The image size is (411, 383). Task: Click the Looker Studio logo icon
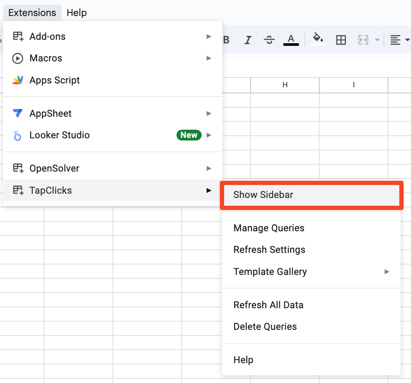[x=17, y=135]
